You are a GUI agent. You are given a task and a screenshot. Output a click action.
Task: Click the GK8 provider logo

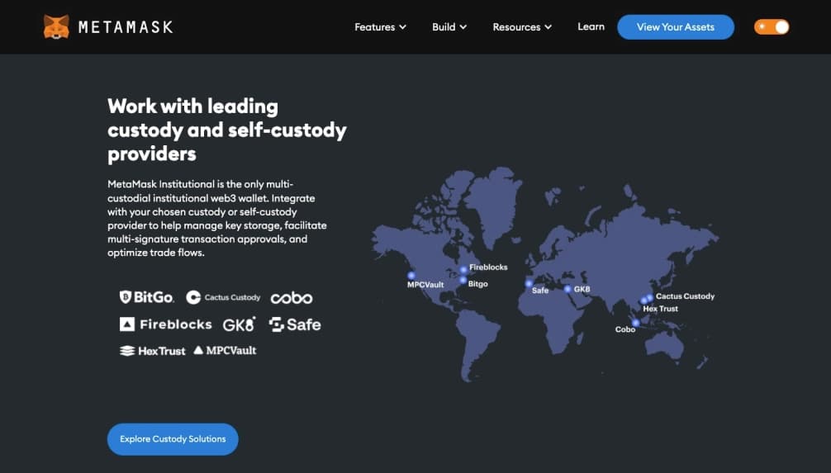pyautogui.click(x=239, y=324)
